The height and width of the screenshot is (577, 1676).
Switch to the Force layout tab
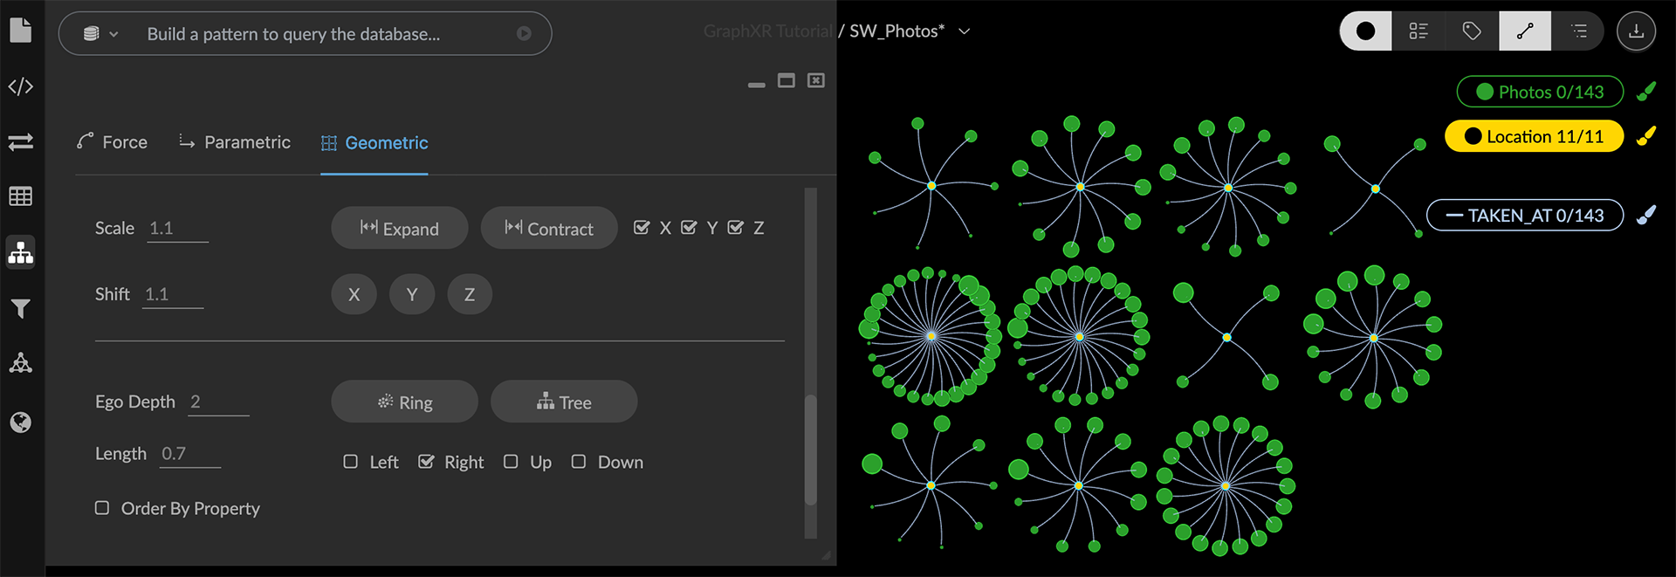pyautogui.click(x=113, y=142)
